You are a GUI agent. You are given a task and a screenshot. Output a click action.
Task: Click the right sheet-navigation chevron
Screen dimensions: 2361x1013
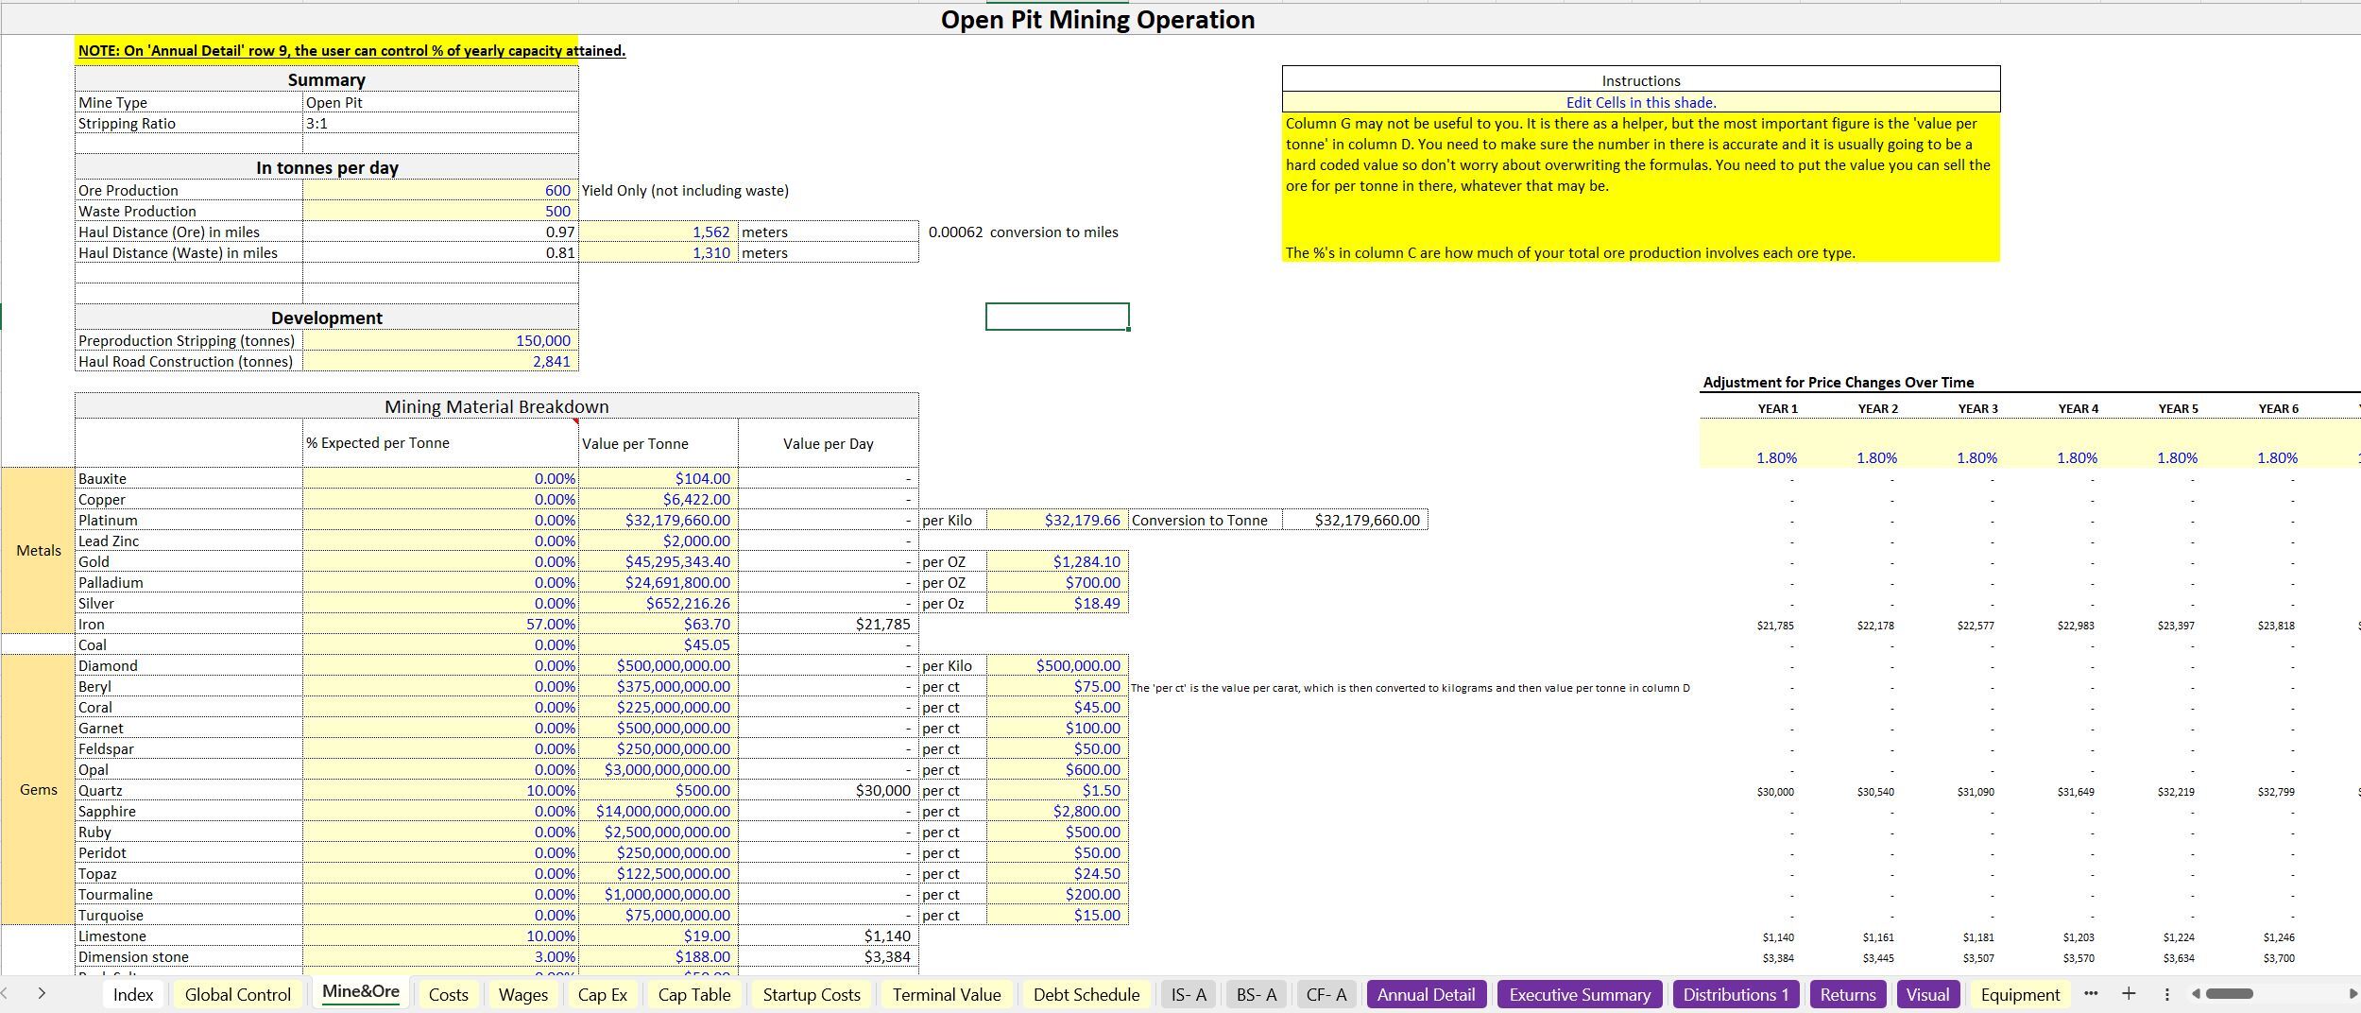43,994
